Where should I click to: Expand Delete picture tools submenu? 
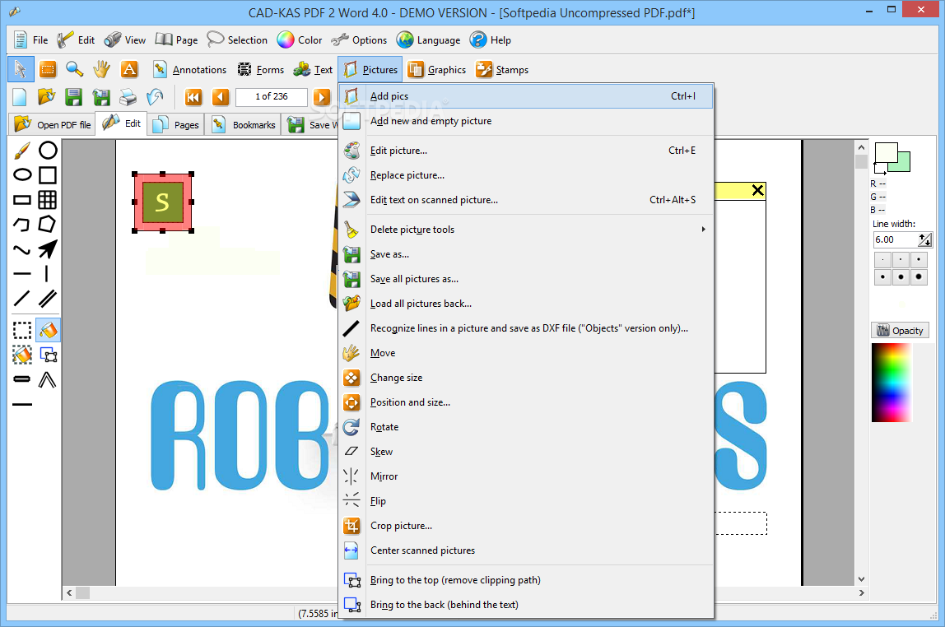click(526, 230)
